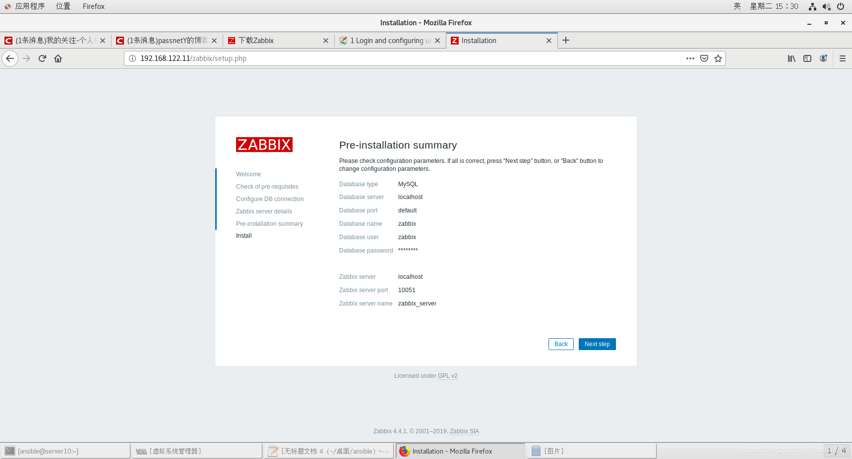This screenshot has width=852, height=459.
Task: Select Zabbix server details step
Action: 264,211
